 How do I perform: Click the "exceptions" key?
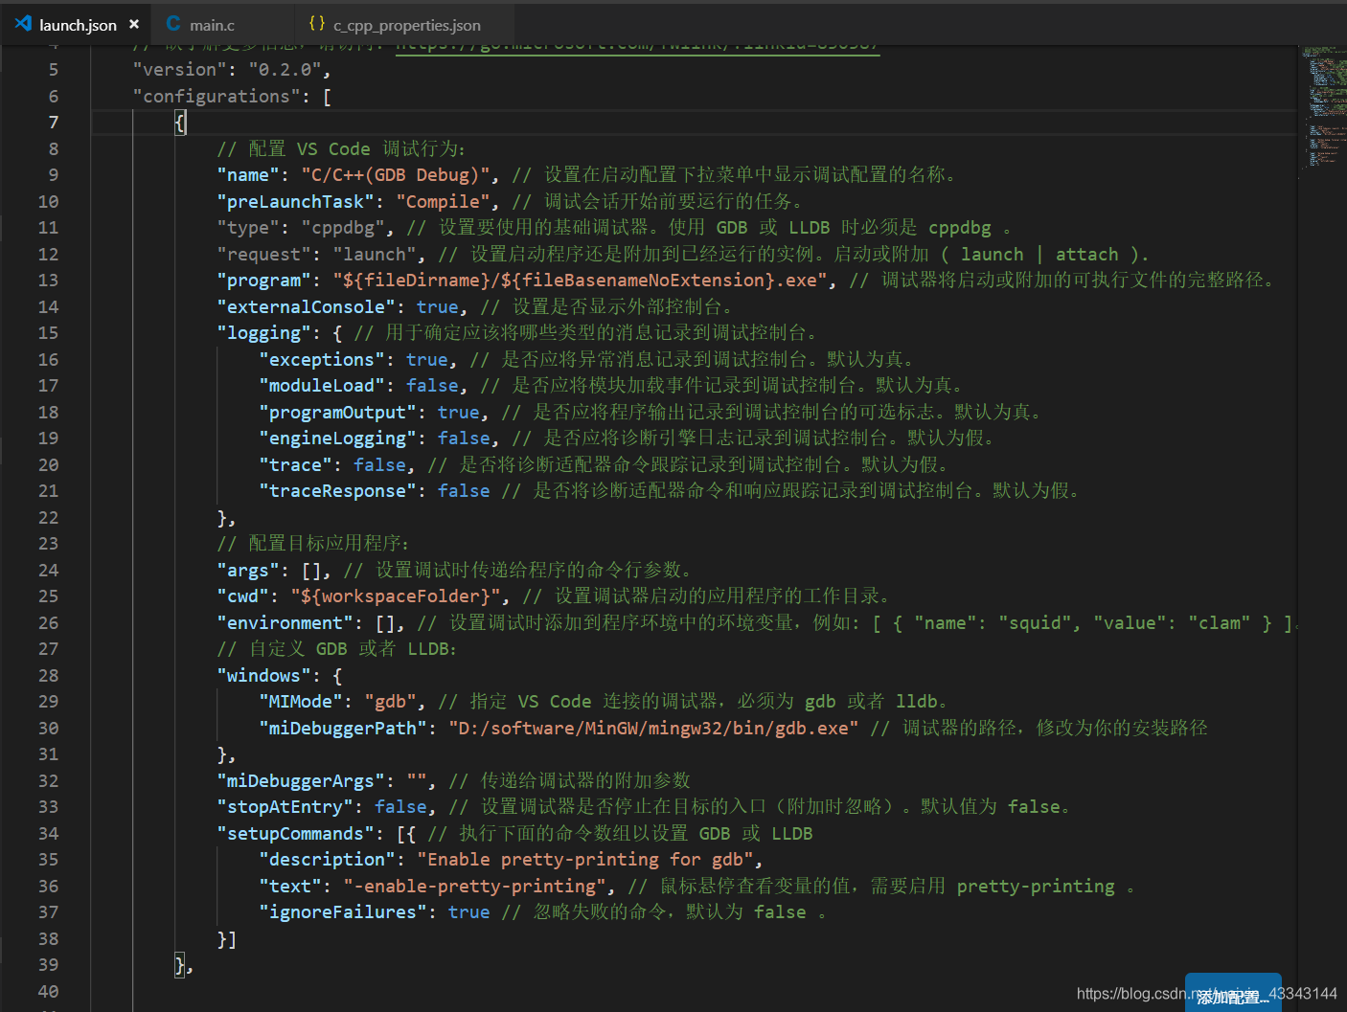(x=322, y=360)
